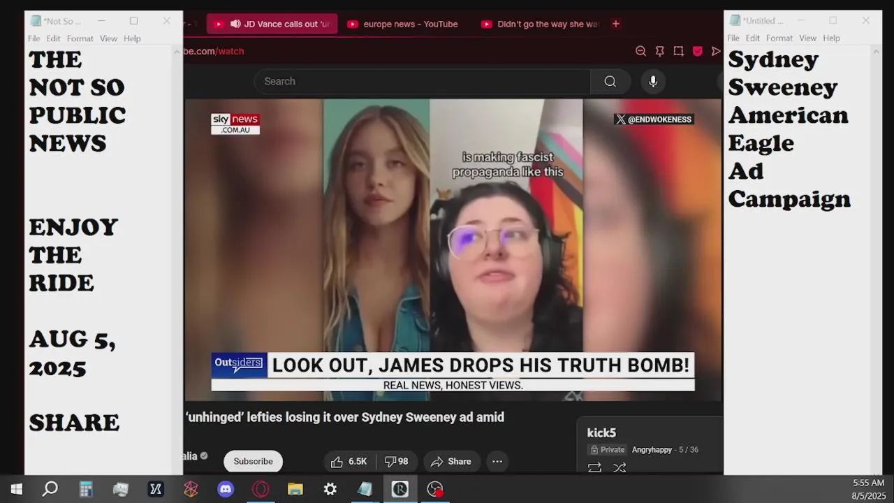The image size is (894, 503).
Task: Open File menu in right Untitled Notepad
Action: (x=733, y=38)
